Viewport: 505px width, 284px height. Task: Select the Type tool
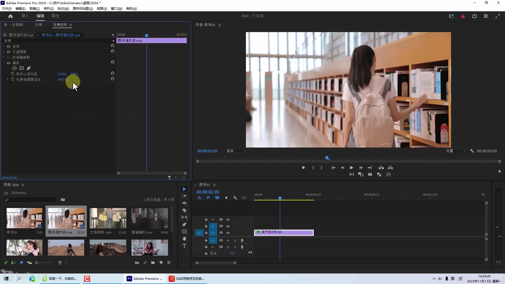[184, 246]
